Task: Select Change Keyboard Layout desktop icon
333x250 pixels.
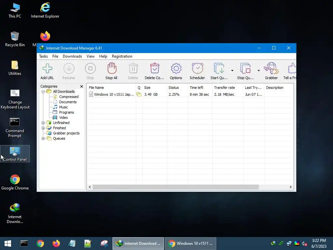Action: pos(15,99)
